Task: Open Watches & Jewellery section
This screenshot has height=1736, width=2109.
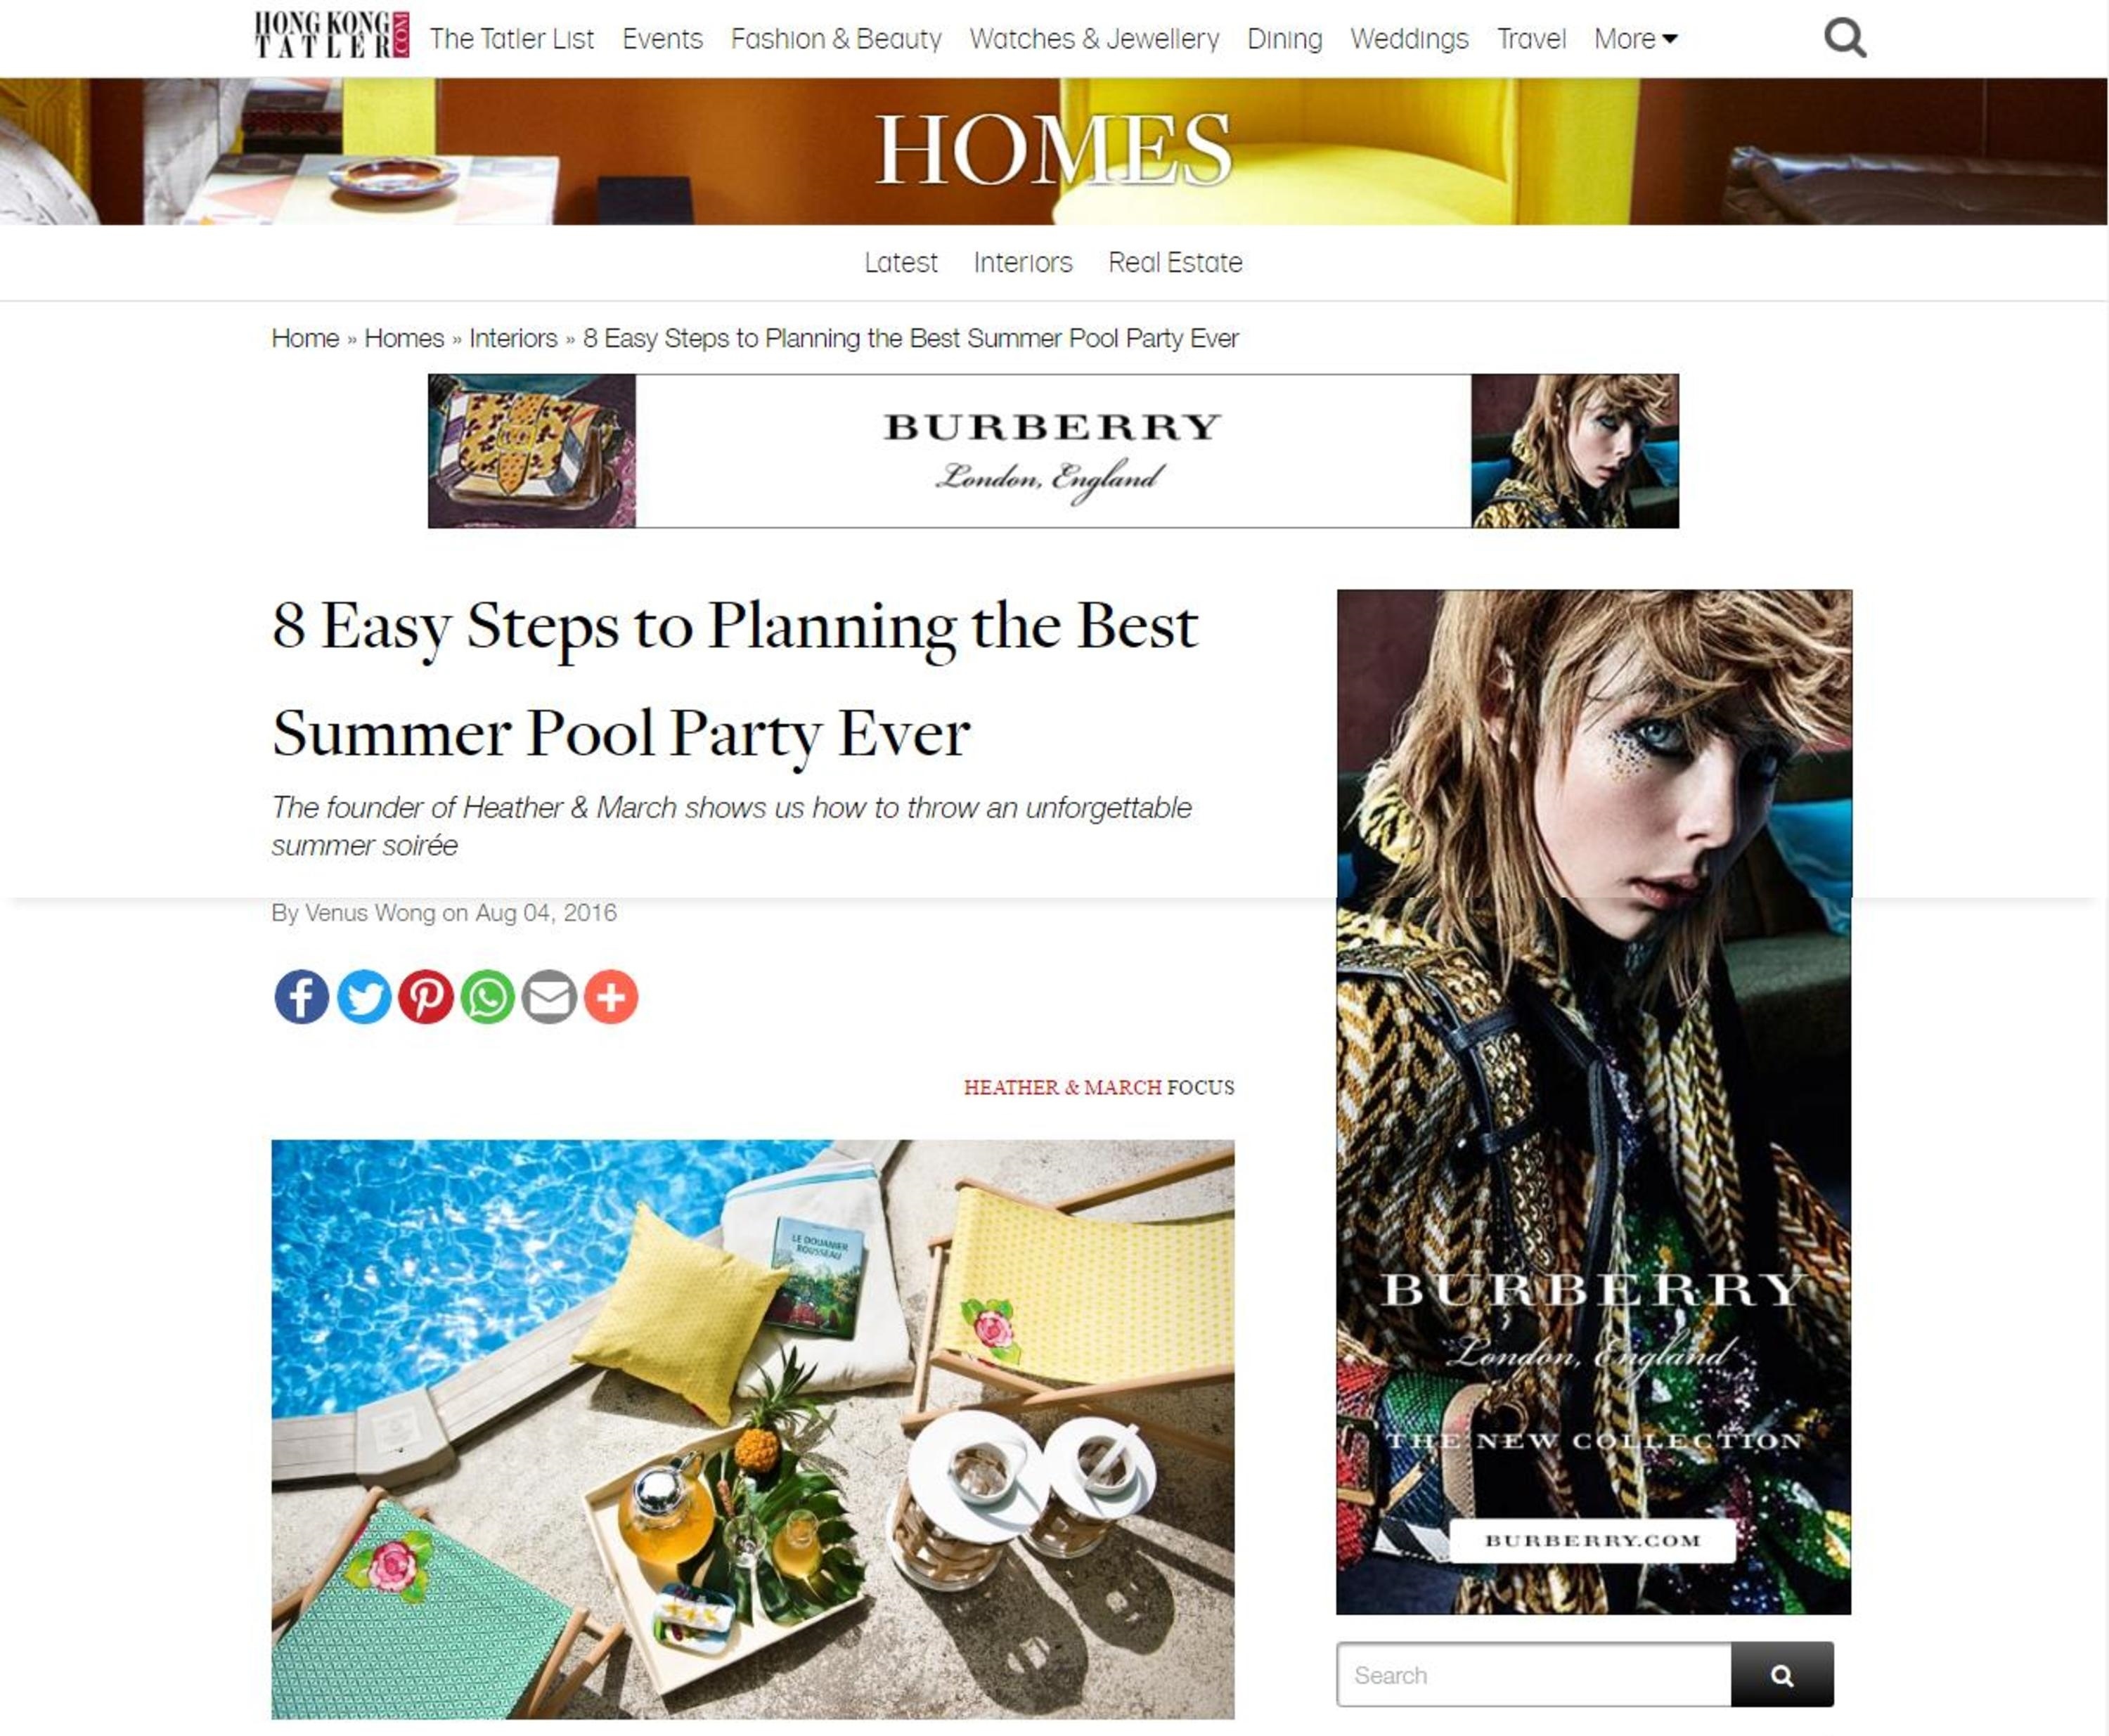Action: pyautogui.click(x=1094, y=39)
